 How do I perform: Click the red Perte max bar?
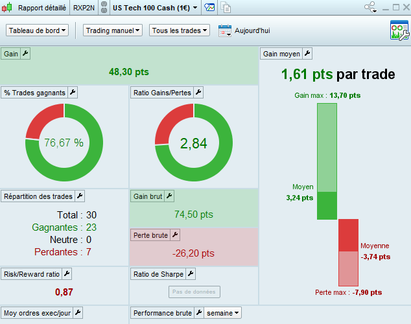click(x=348, y=253)
